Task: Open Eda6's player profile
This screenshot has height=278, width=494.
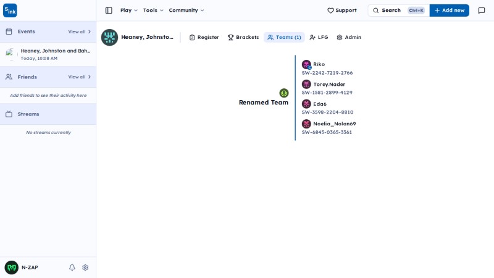Action: click(x=320, y=104)
